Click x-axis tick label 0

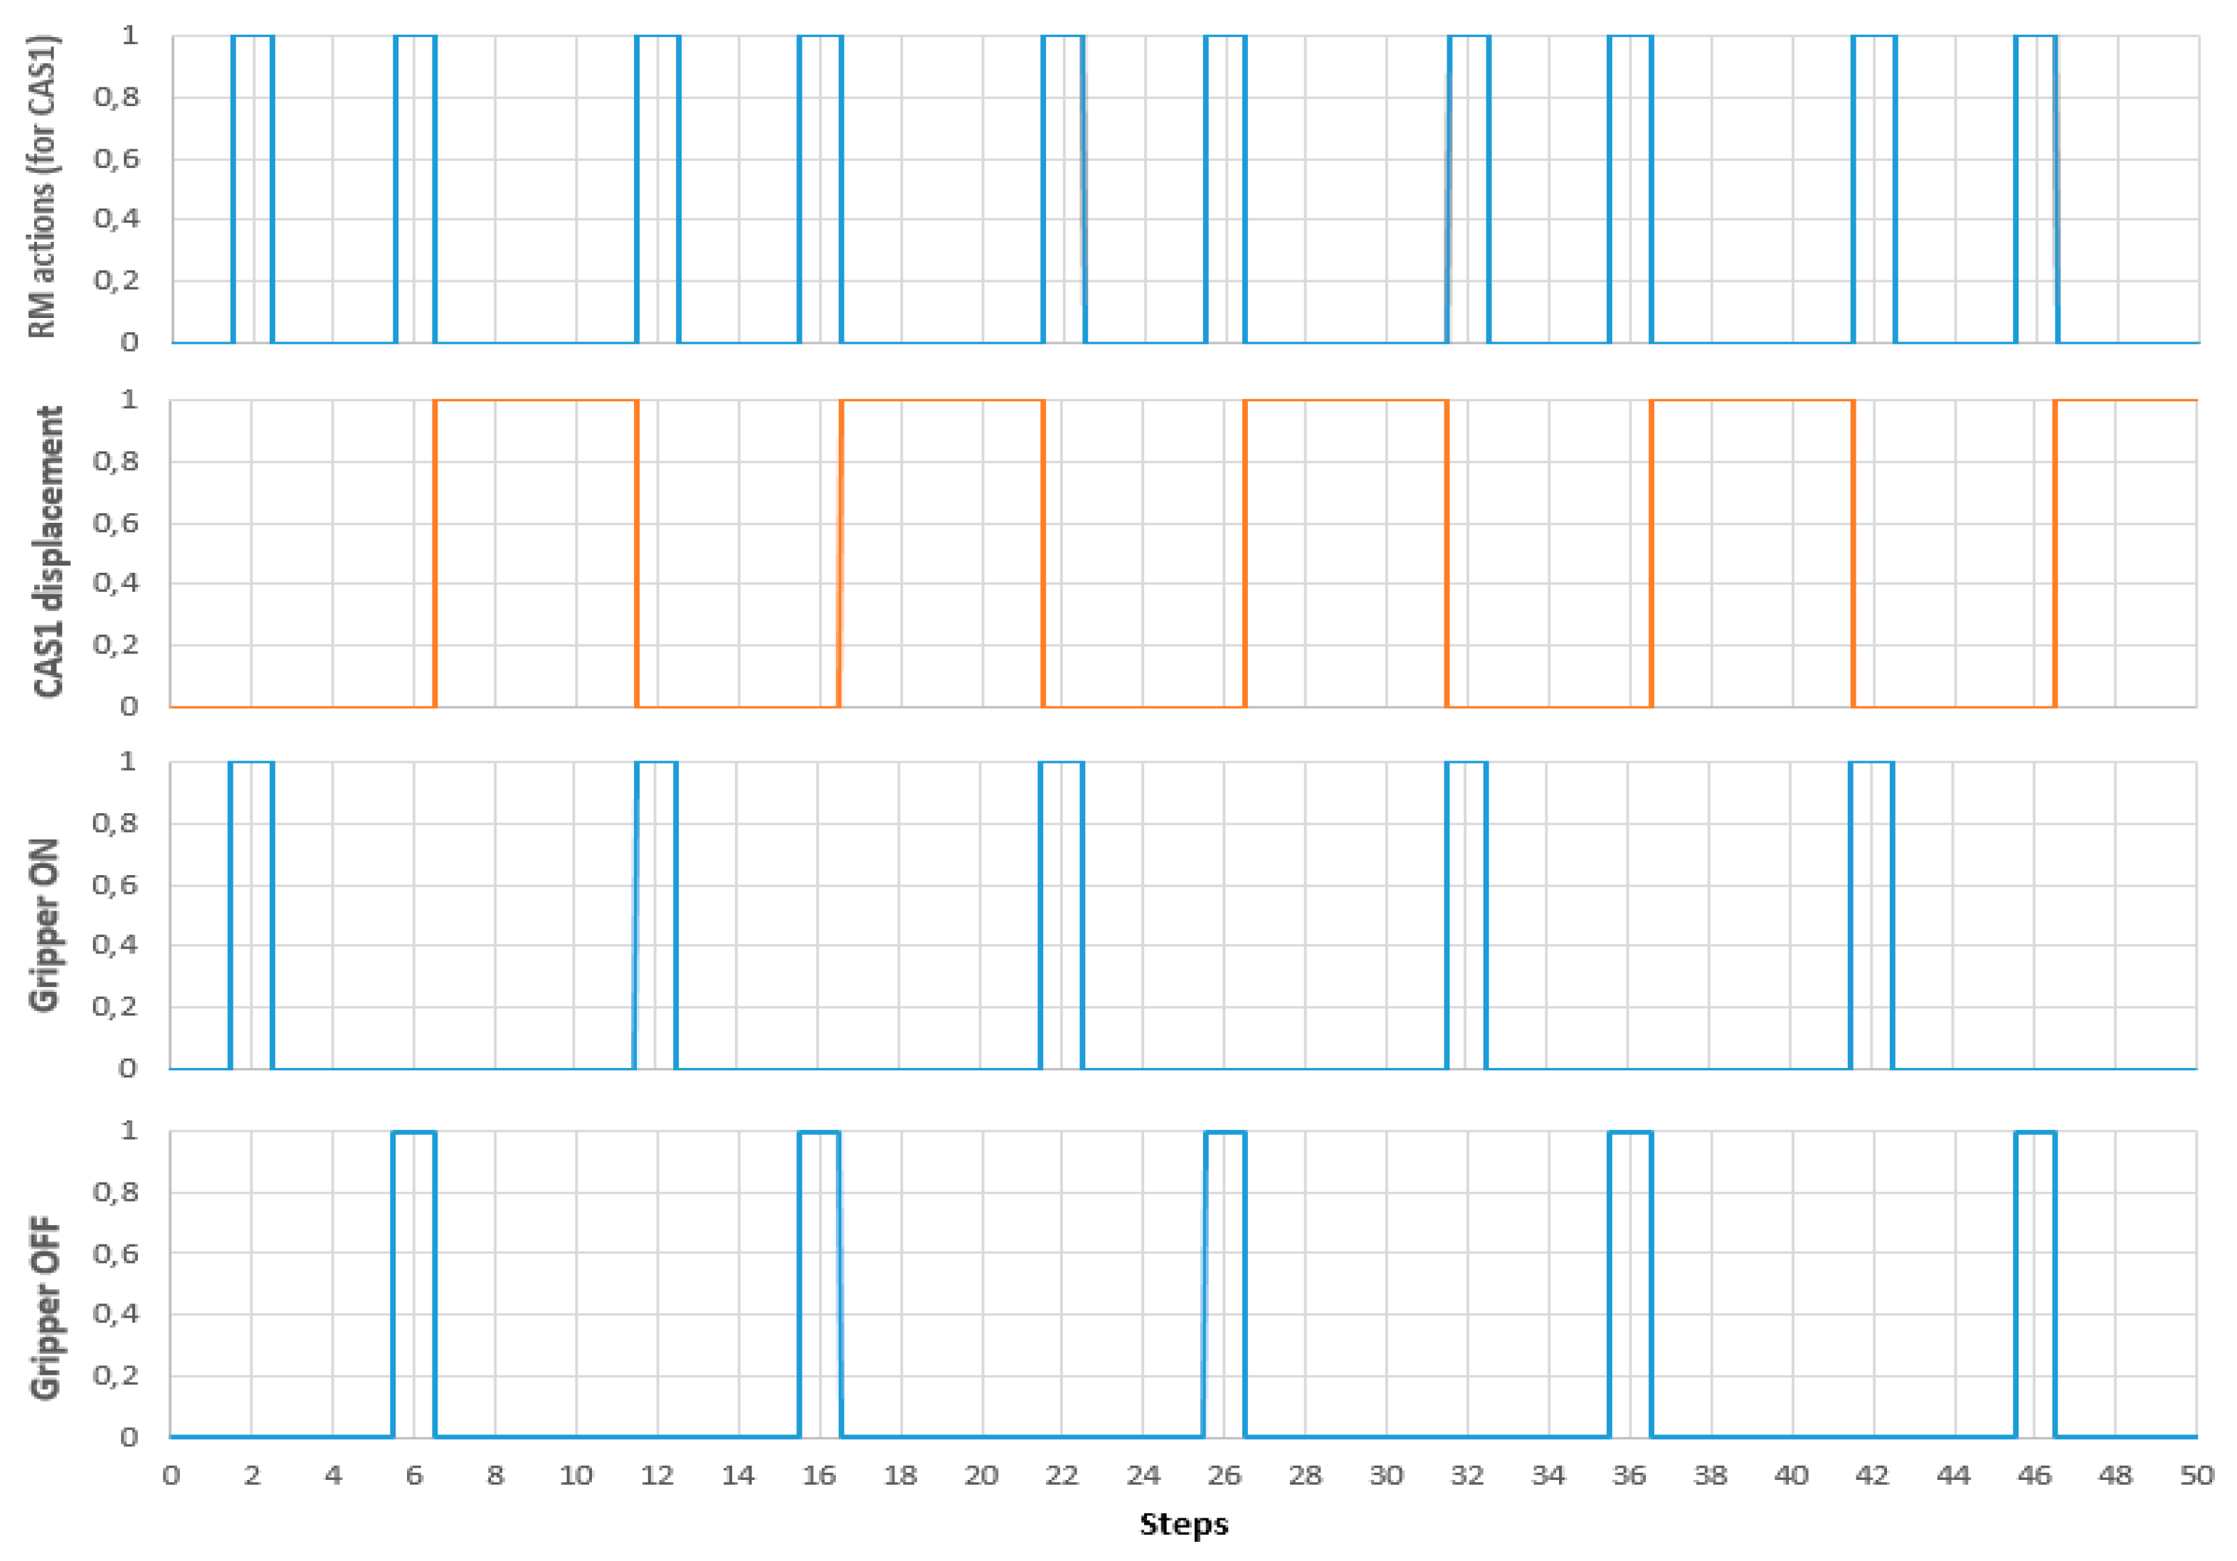171,1475
